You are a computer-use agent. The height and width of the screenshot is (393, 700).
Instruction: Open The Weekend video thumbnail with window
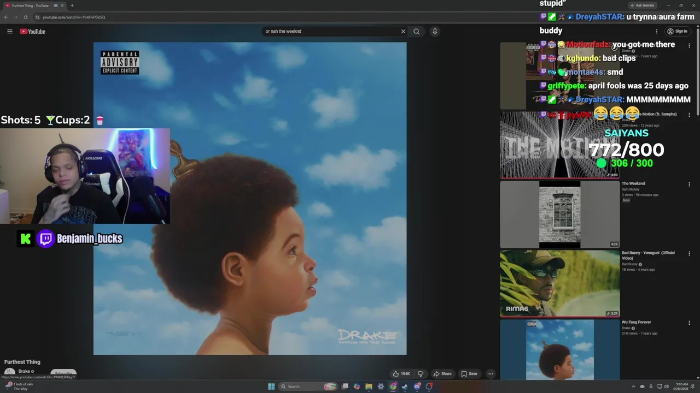(x=559, y=214)
